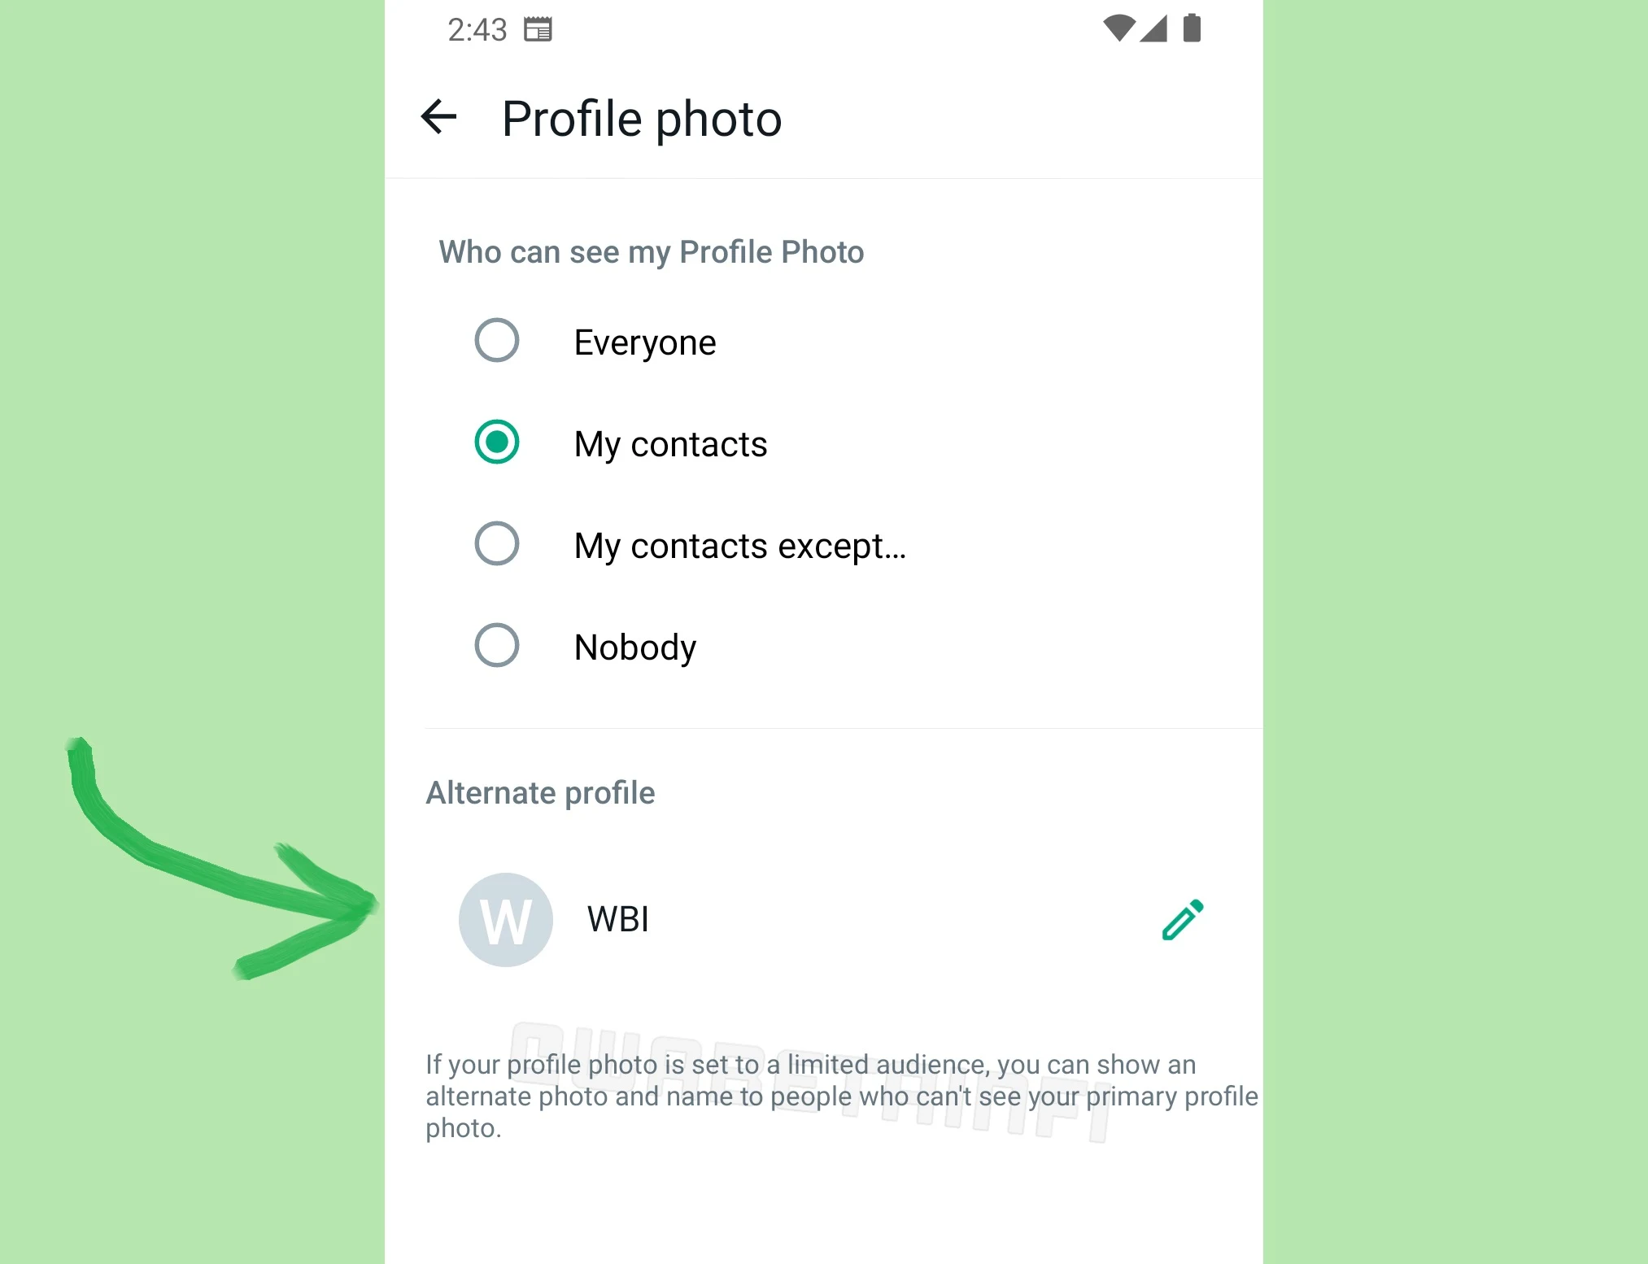
Task: Tap the battery status icon
Action: [x=1192, y=28]
